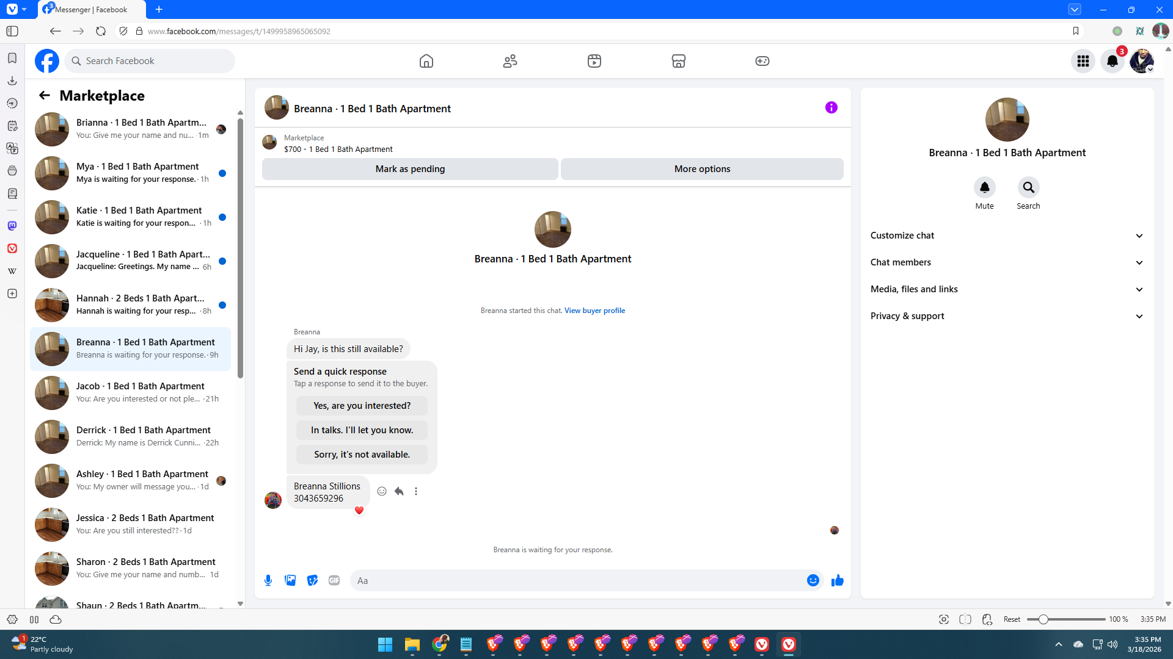Send a thumbs up like
Viewport: 1173px width, 659px height.
click(837, 580)
